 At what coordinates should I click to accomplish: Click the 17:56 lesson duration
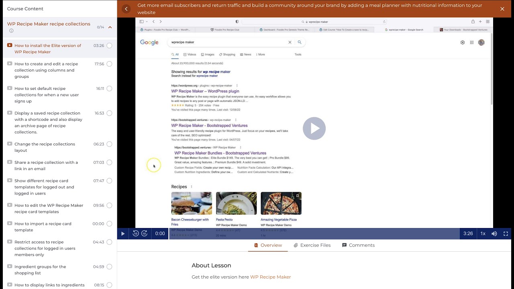point(99,64)
